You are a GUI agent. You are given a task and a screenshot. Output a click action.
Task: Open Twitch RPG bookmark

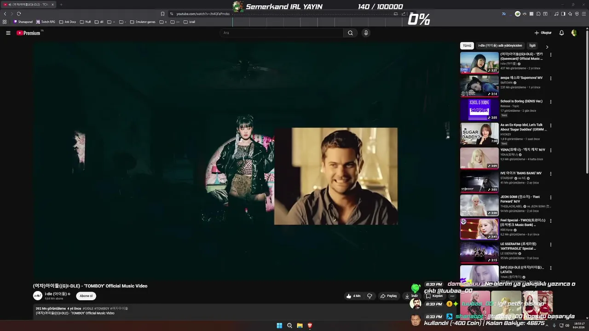coord(46,22)
